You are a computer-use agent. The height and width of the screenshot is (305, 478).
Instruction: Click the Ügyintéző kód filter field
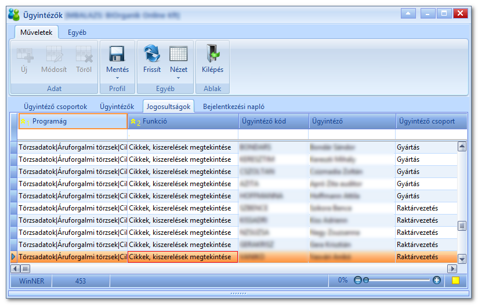point(273,135)
